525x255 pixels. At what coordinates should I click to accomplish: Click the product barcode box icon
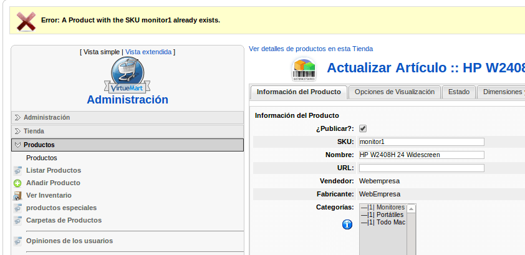(x=304, y=69)
